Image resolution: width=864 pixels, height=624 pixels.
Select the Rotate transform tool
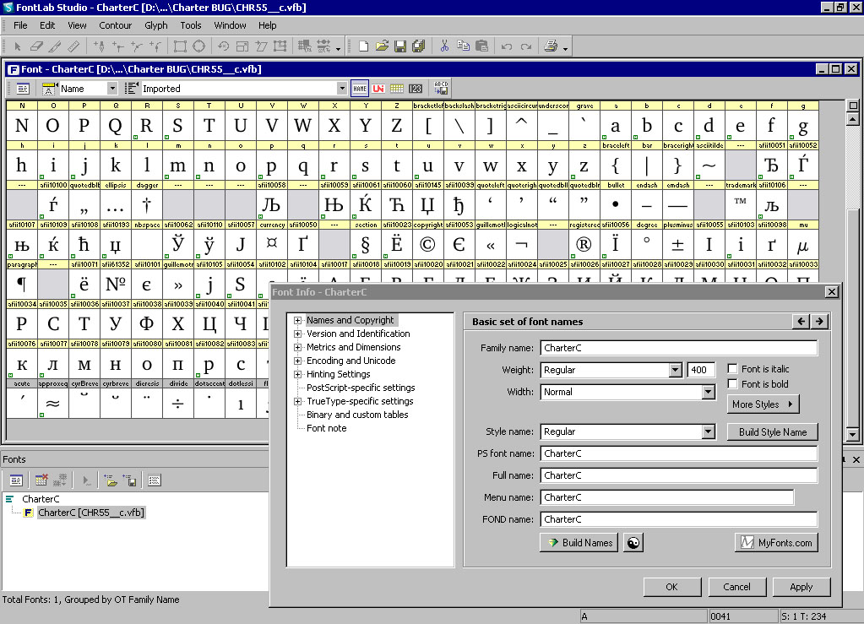click(x=223, y=46)
